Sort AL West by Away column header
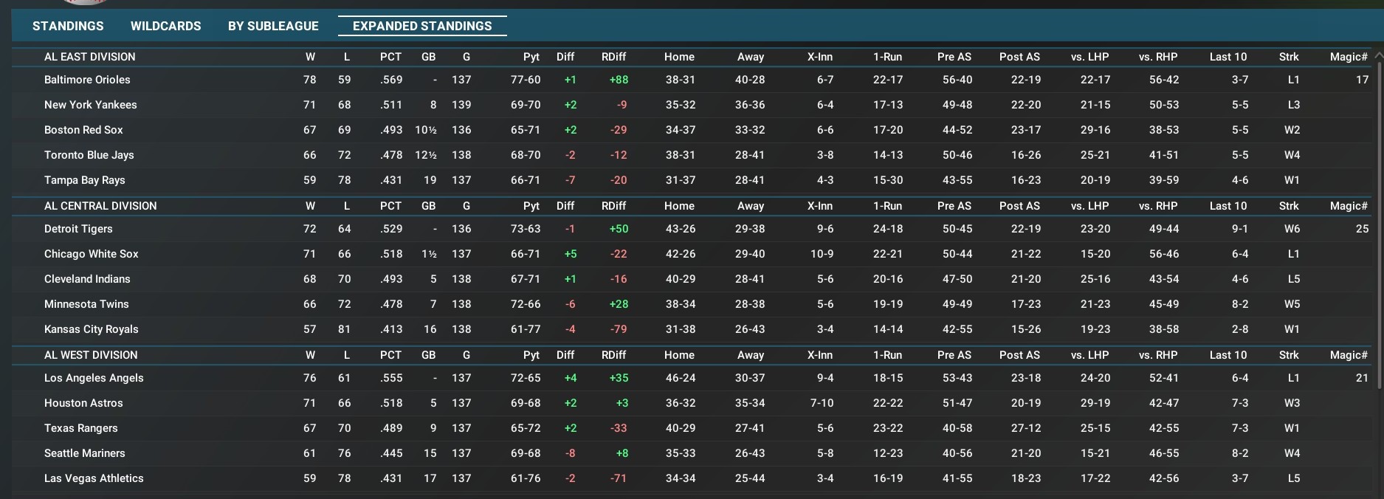Image resolution: width=1384 pixels, height=499 pixels. (x=751, y=355)
